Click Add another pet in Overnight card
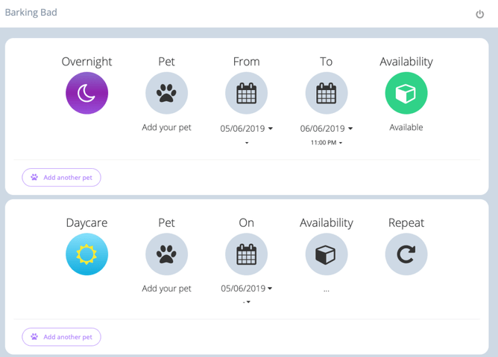Viewport: 498px width, 357px height. tap(61, 178)
